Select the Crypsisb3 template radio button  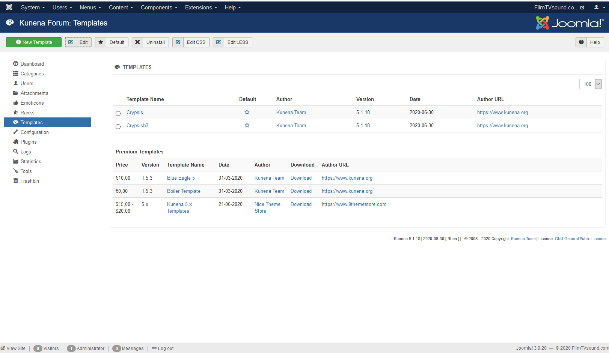118,126
